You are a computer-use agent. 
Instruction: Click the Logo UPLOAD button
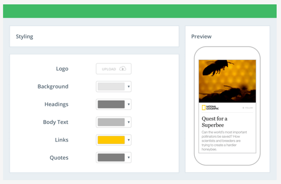point(114,69)
